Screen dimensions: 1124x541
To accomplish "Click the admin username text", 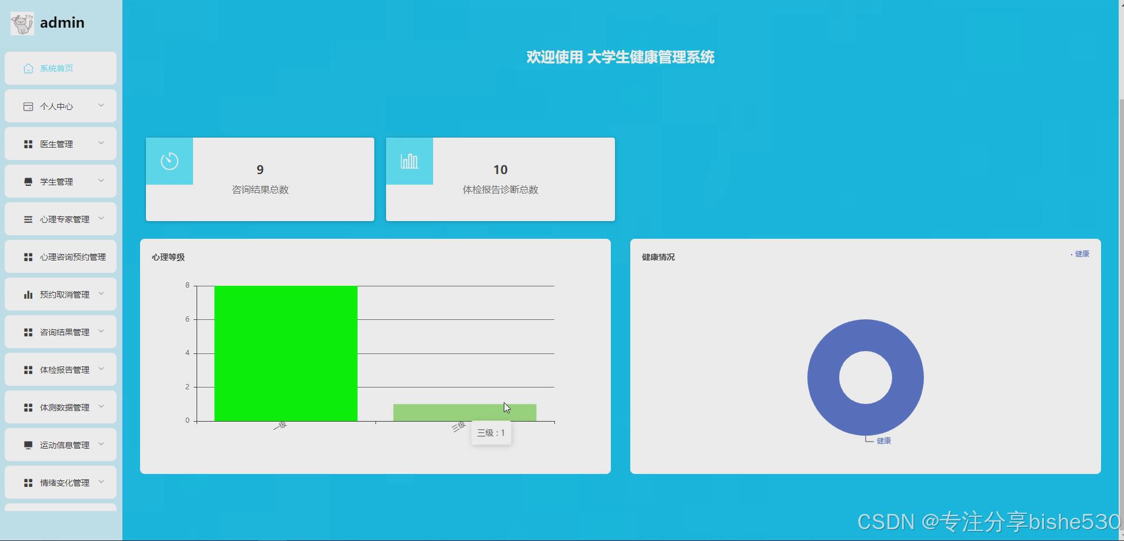I will 62,23.
